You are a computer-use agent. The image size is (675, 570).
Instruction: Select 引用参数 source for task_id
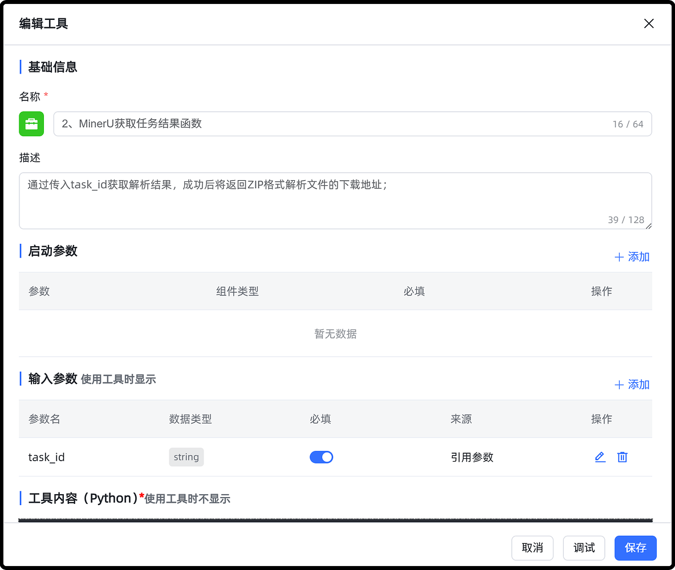472,457
